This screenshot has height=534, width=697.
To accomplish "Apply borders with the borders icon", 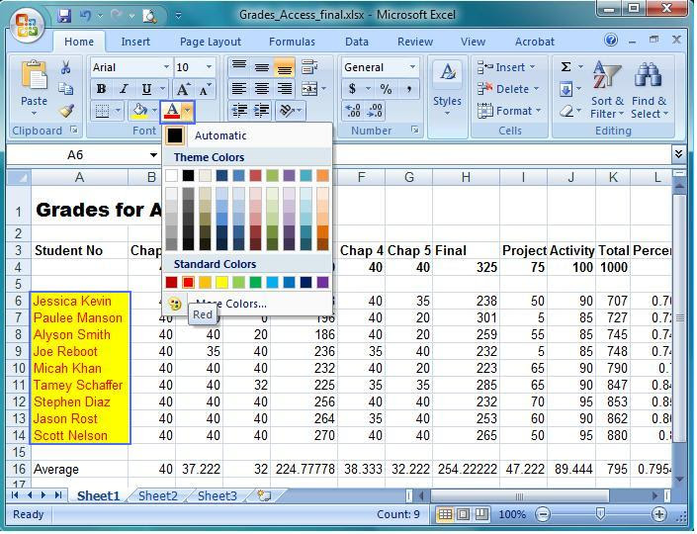I will 102,111.
